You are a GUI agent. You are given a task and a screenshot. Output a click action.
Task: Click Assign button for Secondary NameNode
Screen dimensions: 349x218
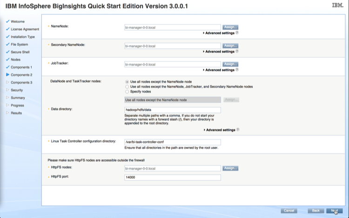click(230, 46)
